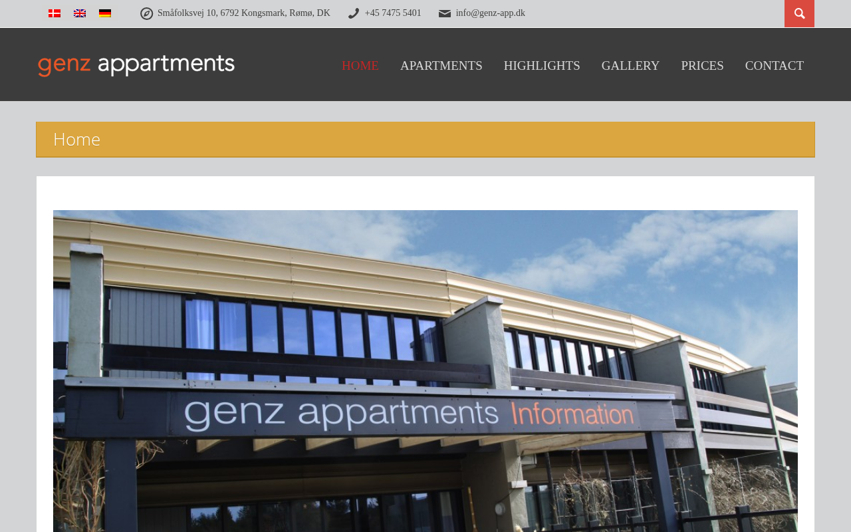Click the info@genz-app.dk email link

(x=491, y=13)
